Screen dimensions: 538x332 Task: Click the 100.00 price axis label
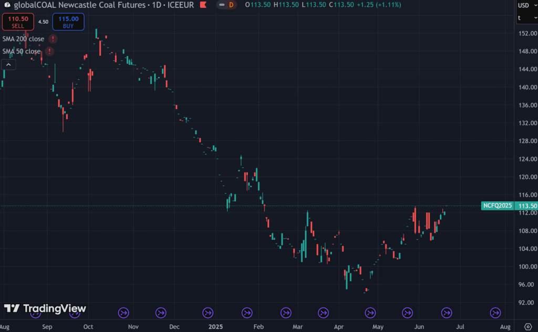coord(527,266)
